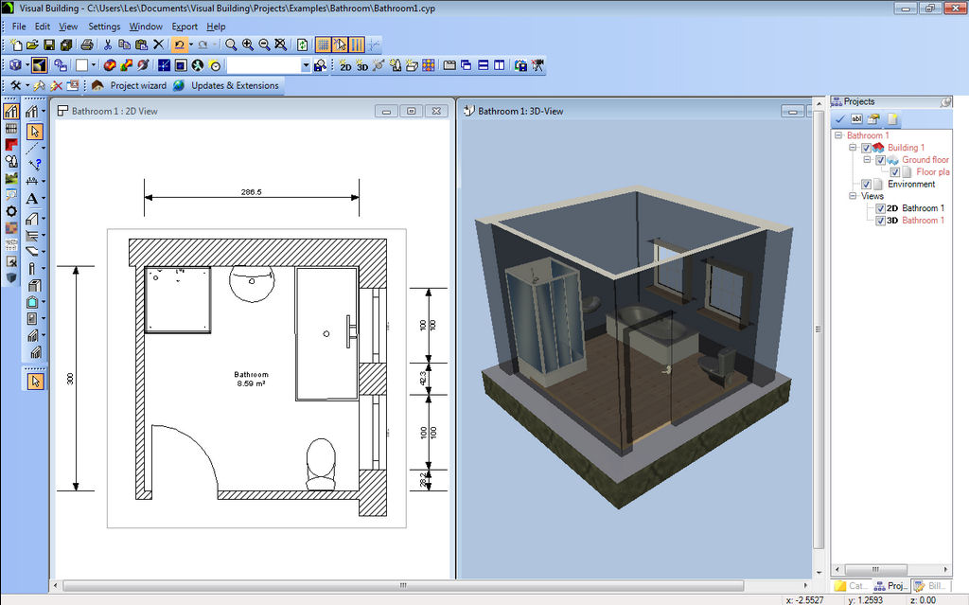Screen dimensions: 969x605
Task: Click the Cut scissors icon
Action: (x=108, y=44)
